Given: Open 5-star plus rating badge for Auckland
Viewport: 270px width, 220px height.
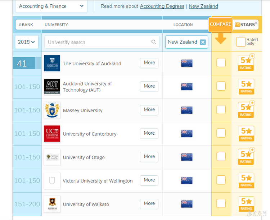Looking at the screenshot, I should (x=246, y=63).
